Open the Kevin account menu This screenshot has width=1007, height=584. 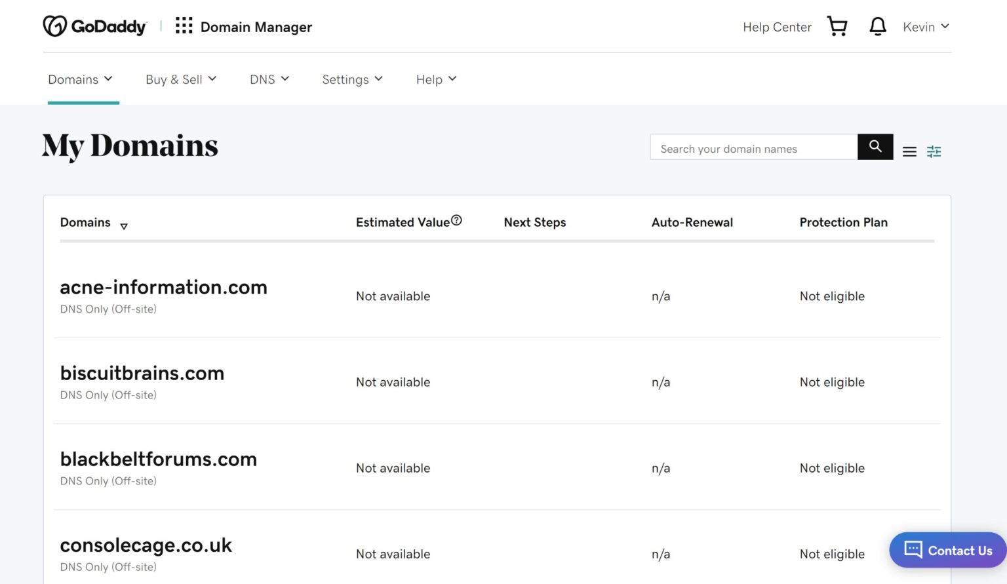tap(925, 27)
